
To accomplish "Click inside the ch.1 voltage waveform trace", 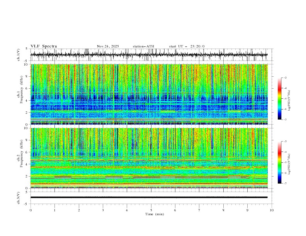I will (x=149, y=55).
